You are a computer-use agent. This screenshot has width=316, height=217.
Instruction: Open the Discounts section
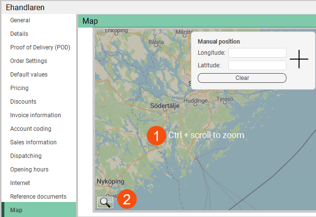click(23, 102)
